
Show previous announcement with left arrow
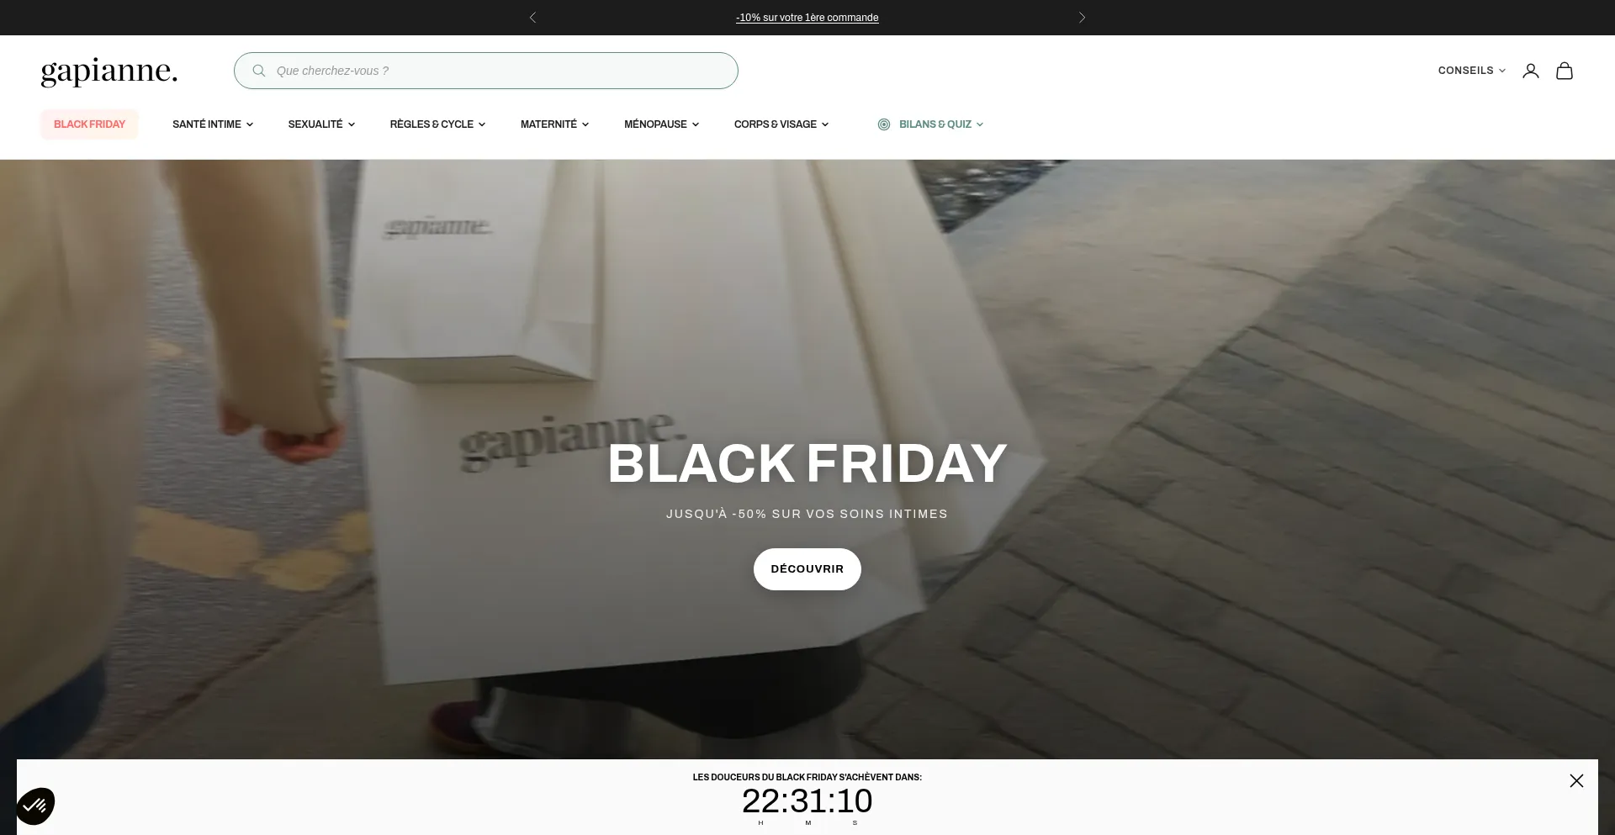(x=532, y=18)
